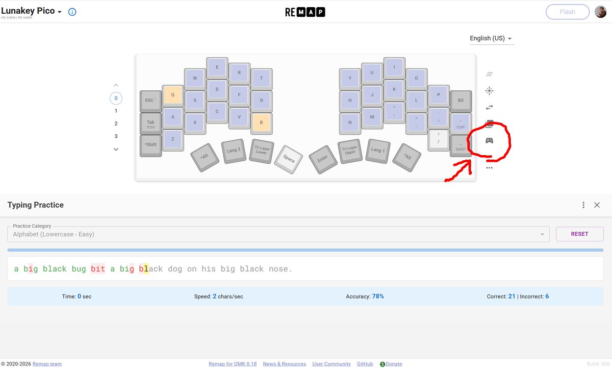
Task: Click the Tab *Ctrl key
Action: pos(150,124)
